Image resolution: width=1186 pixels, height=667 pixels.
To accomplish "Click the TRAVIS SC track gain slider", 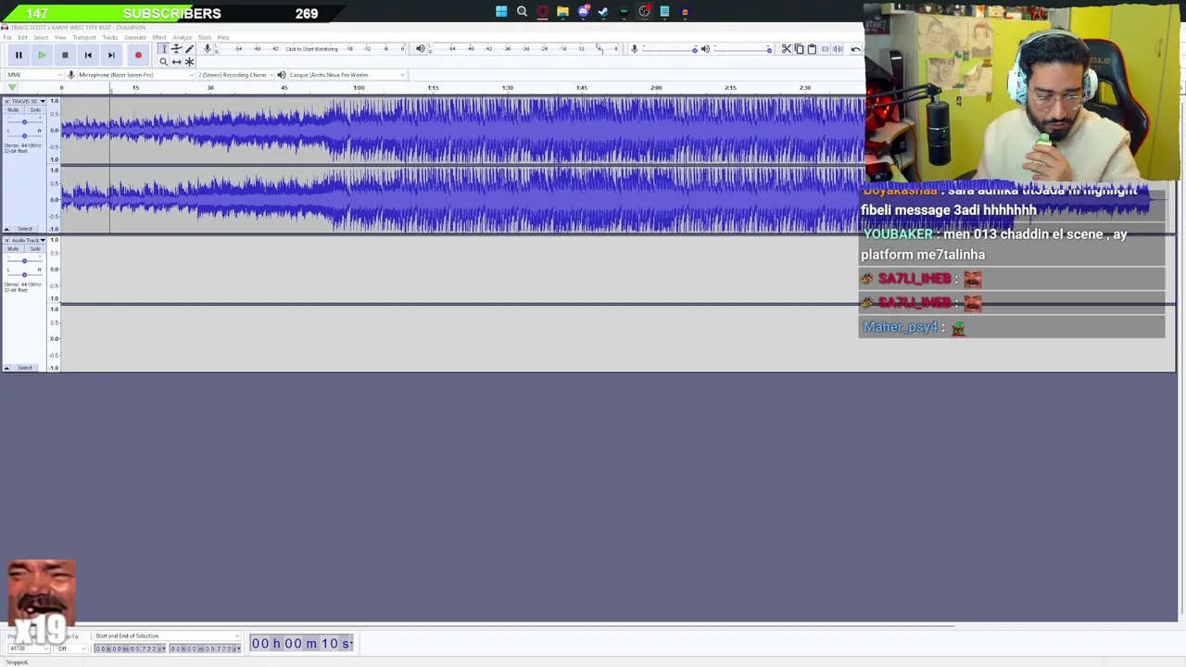I will pyautogui.click(x=24, y=121).
